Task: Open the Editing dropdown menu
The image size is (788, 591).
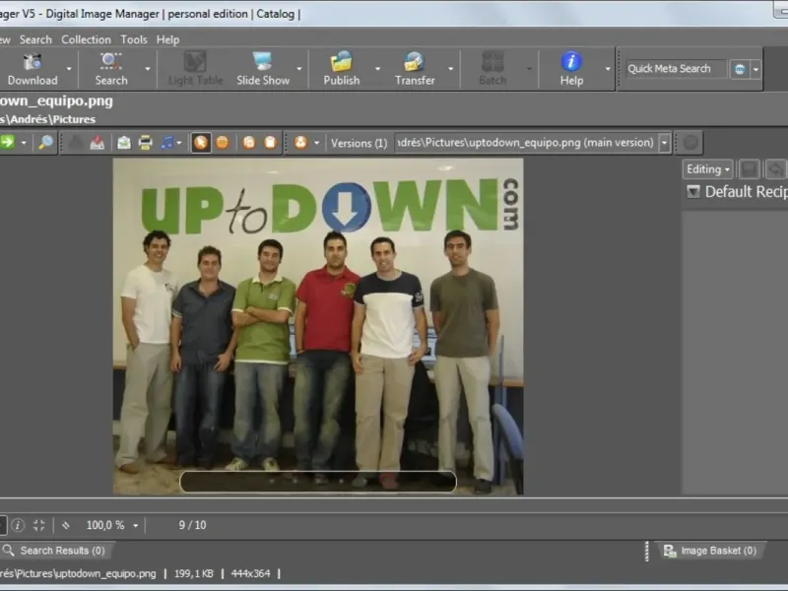Action: click(707, 169)
